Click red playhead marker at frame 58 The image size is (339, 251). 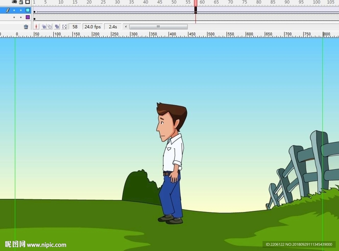coord(195,3)
